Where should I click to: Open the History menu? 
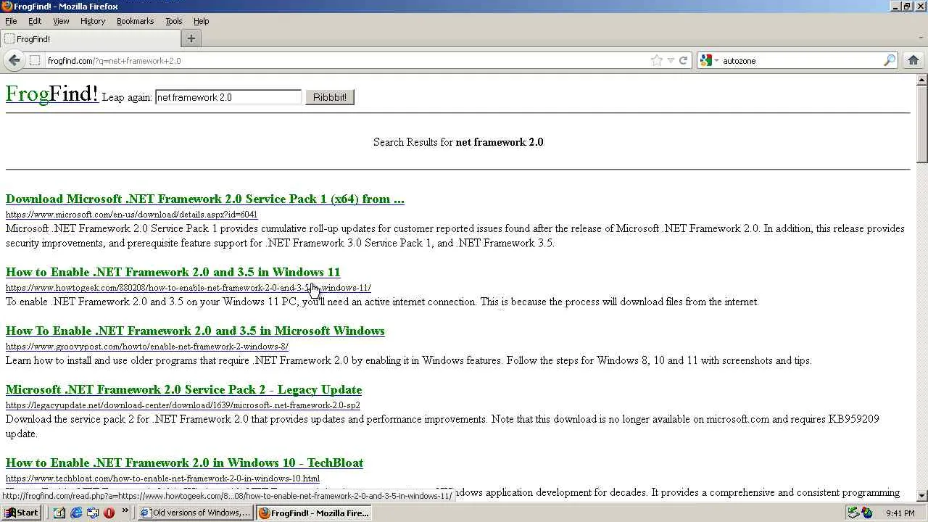pyautogui.click(x=93, y=21)
